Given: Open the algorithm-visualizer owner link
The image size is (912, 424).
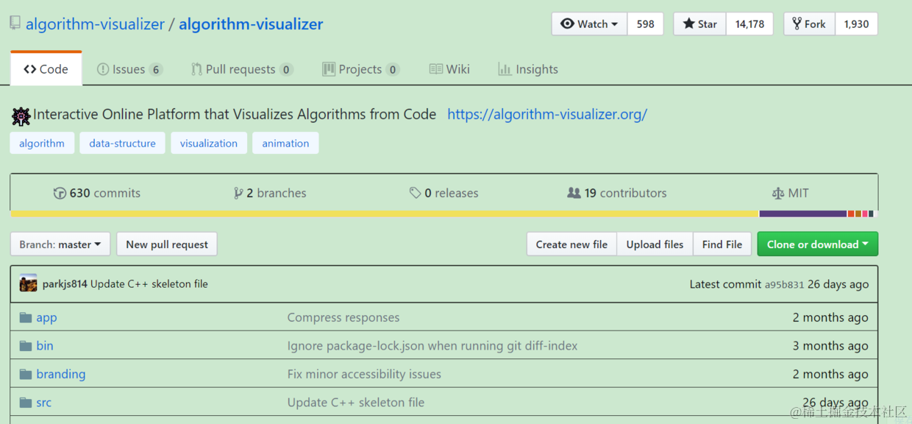Looking at the screenshot, I should pos(95,24).
